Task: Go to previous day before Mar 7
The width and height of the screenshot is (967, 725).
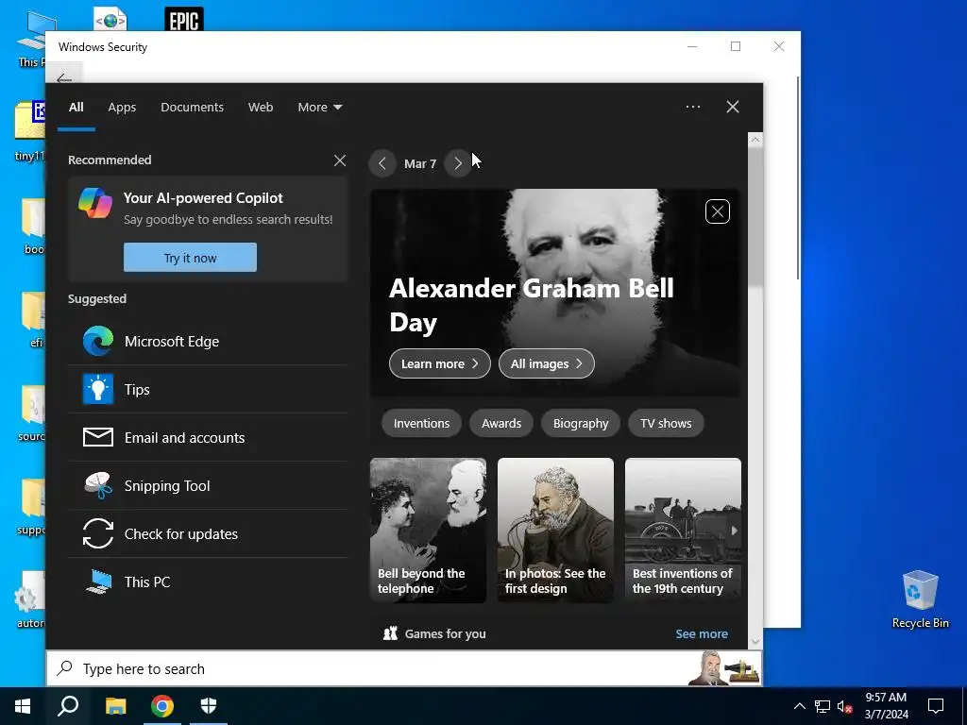Action: [382, 163]
